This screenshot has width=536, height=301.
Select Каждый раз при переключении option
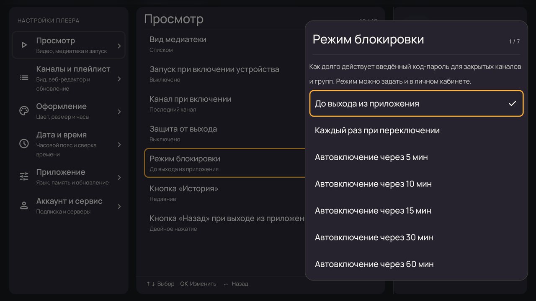[416, 130]
